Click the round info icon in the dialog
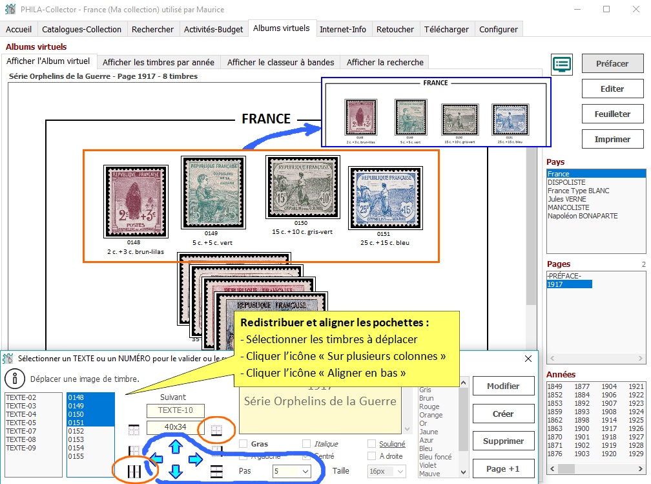This screenshot has width=651, height=484. point(14,379)
